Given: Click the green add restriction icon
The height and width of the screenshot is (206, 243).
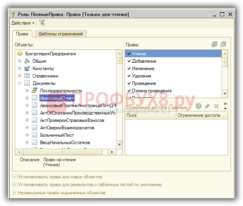Looking at the screenshot, I should (199, 106).
